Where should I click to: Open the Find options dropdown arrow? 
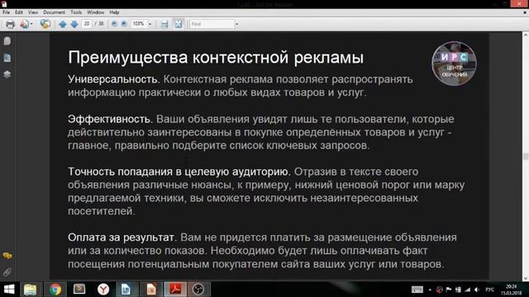236,24
